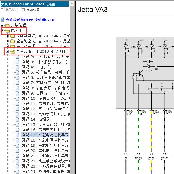
Task: Click page icon for 页码 12
Action: 17,109
